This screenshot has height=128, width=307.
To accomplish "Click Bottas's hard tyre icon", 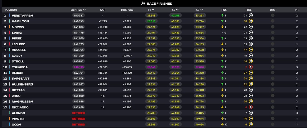I will coord(251,90).
